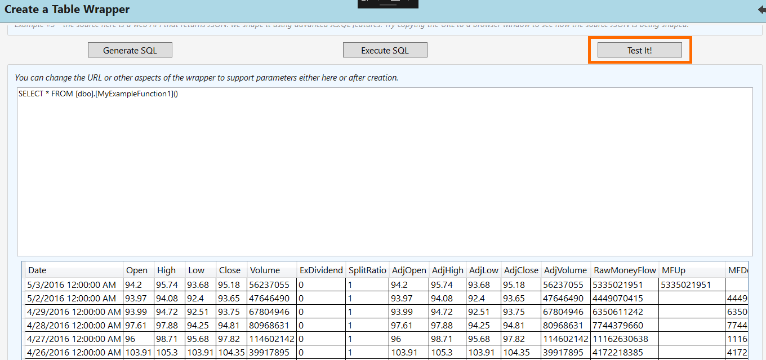Select date cell 4/26/2016 12:00:00 AM
The image size is (766, 360).
pyautogui.click(x=74, y=352)
